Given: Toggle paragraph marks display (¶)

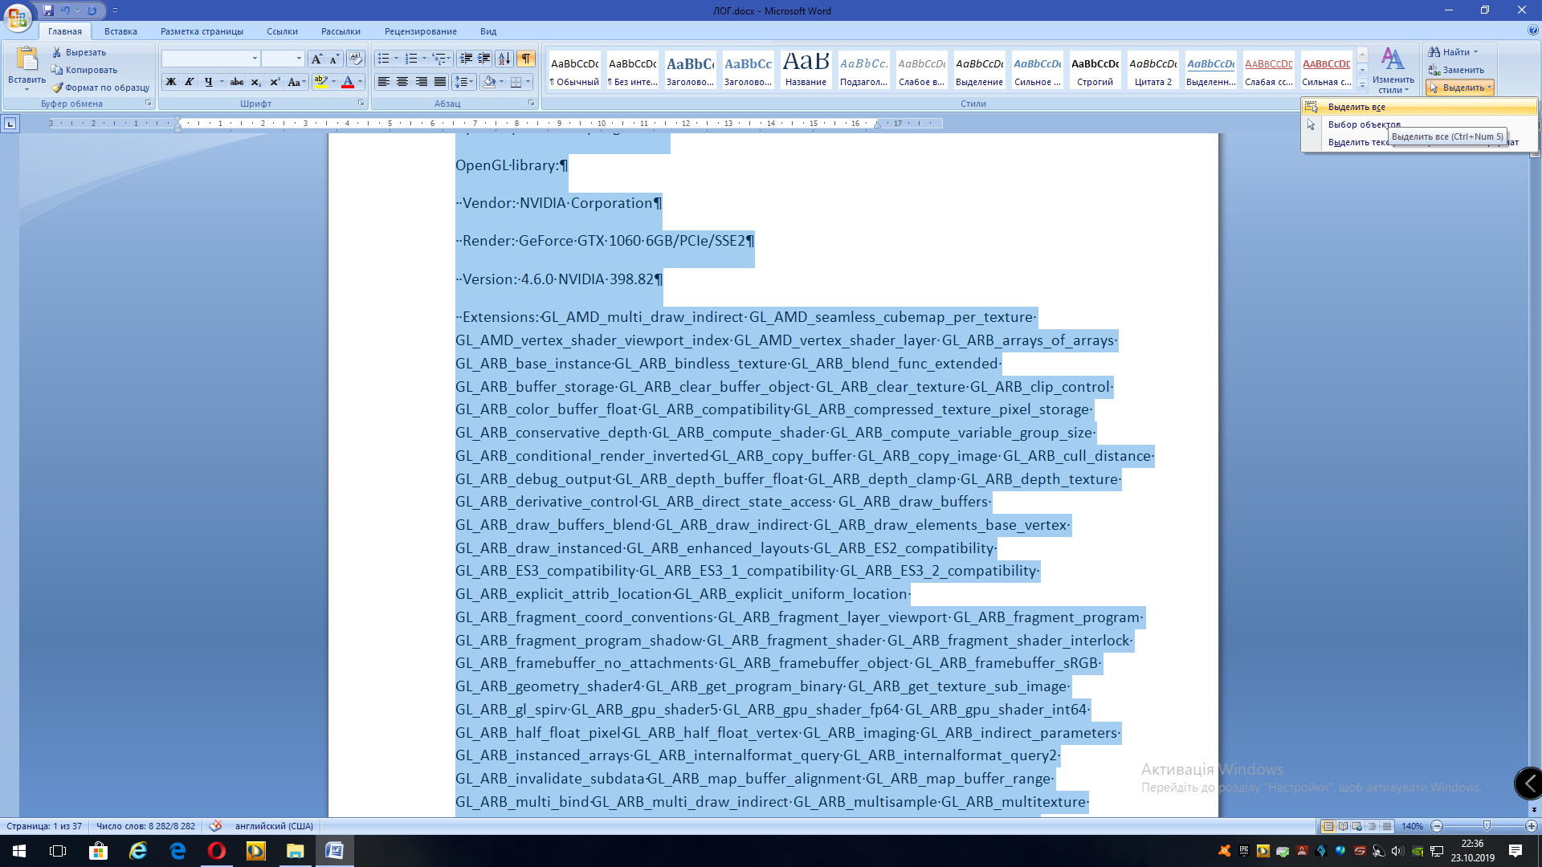Looking at the screenshot, I should pos(526,59).
